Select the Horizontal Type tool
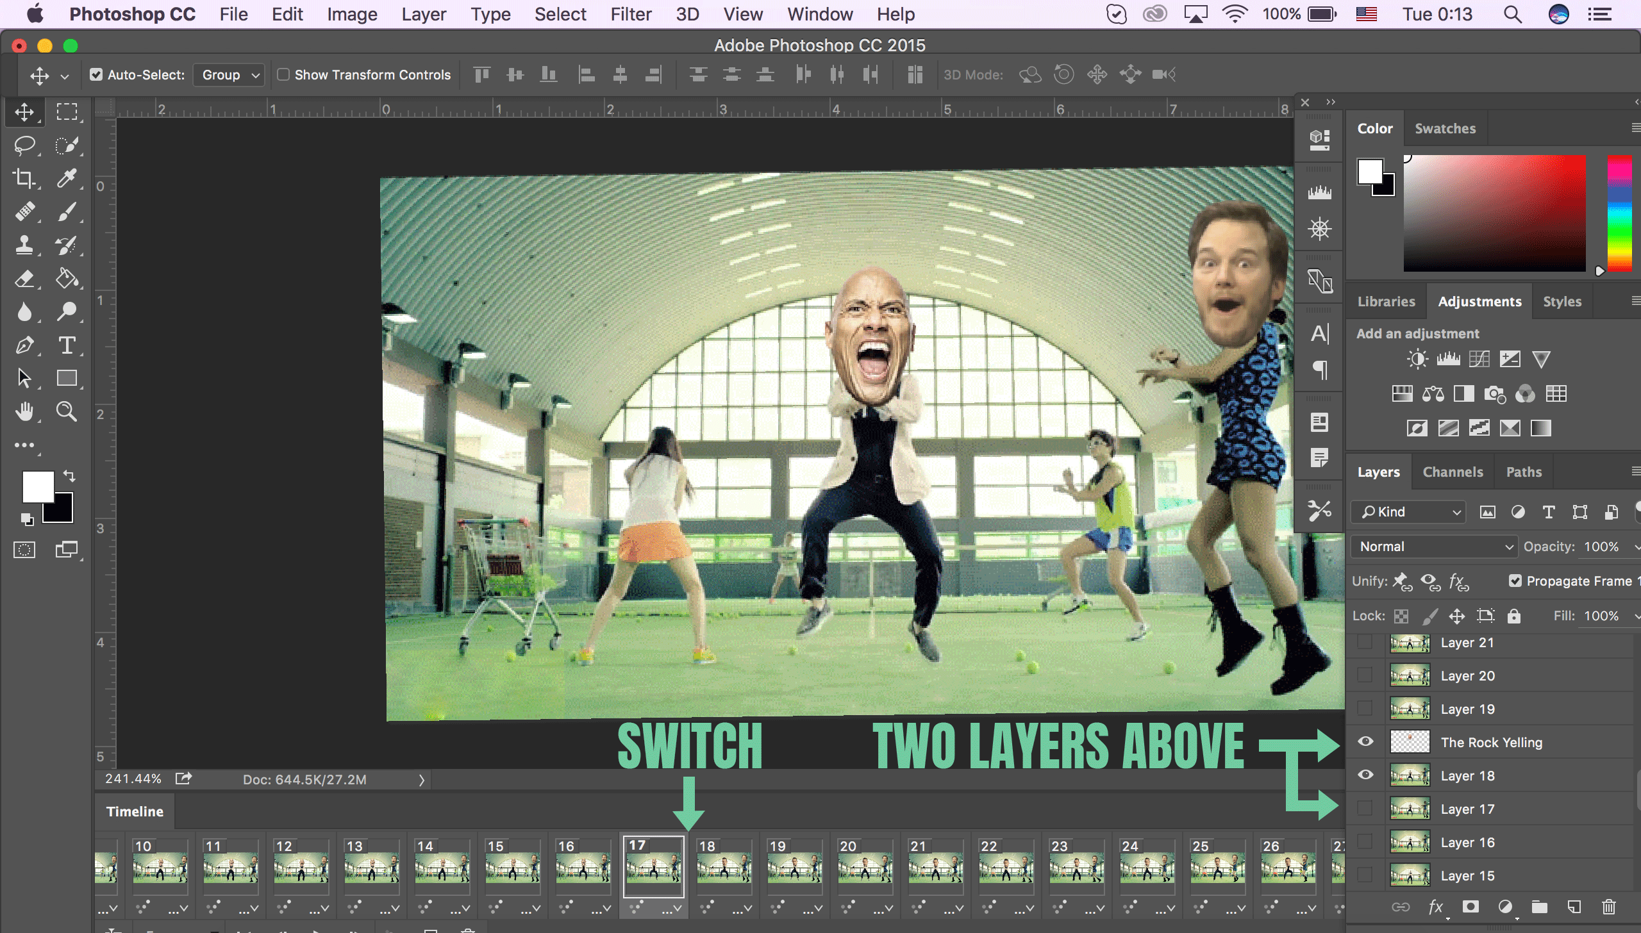The image size is (1641, 933). point(67,345)
